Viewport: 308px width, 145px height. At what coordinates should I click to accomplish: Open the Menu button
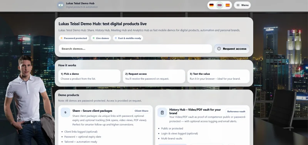pos(242,5)
